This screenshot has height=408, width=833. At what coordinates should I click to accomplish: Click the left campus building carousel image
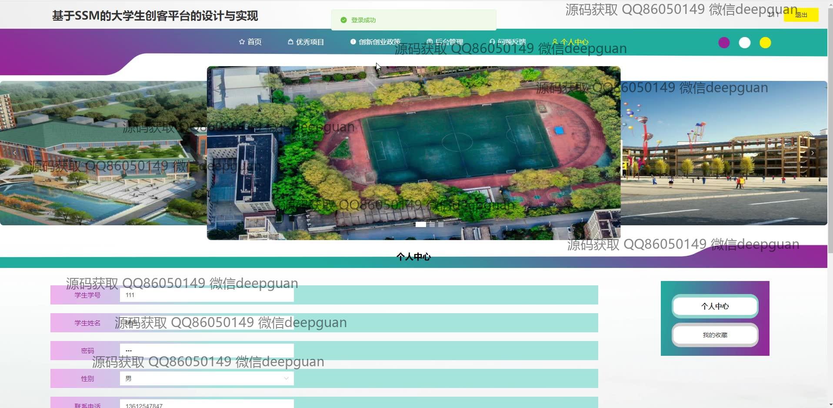coord(103,153)
